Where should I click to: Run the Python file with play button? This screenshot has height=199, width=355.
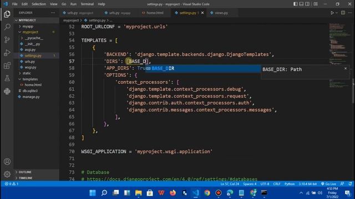coord(332,13)
